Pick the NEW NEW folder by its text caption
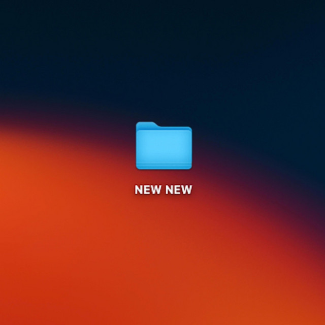 164,190
